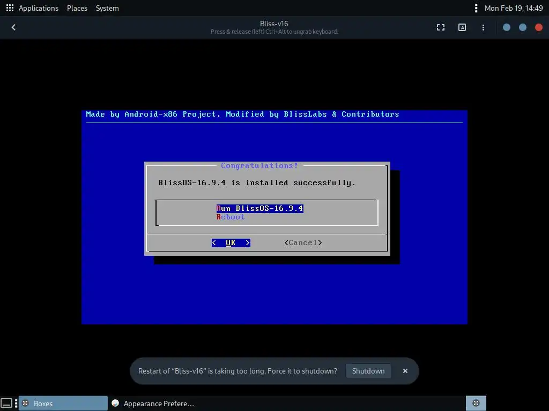Open the clock showing Mon Feb 19, 14:49
The height and width of the screenshot is (411, 549).
pos(513,8)
